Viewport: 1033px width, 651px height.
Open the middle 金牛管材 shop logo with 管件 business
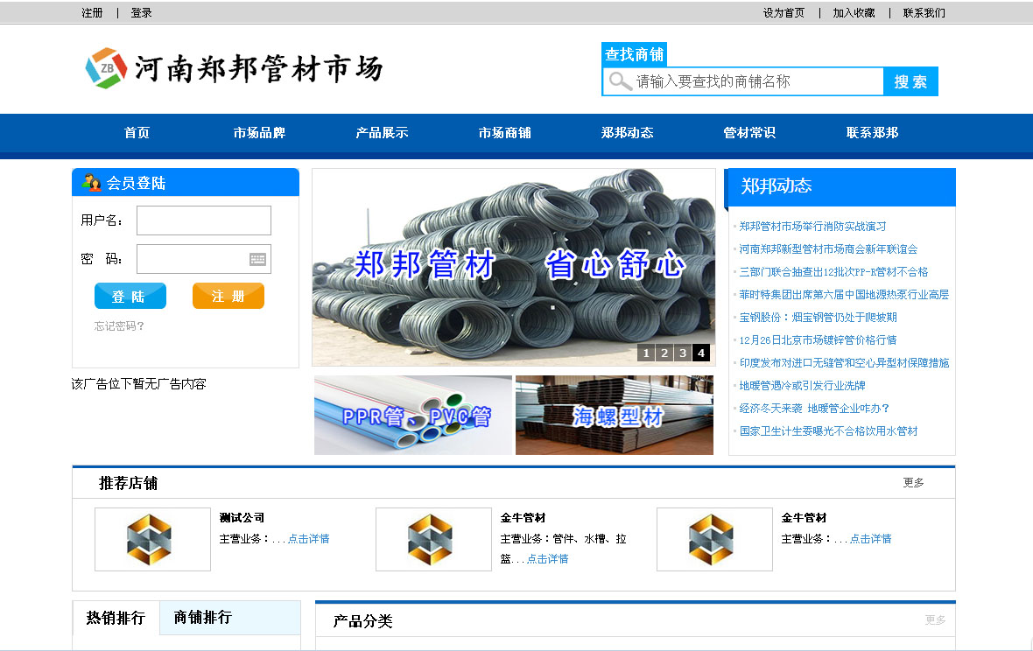(433, 539)
